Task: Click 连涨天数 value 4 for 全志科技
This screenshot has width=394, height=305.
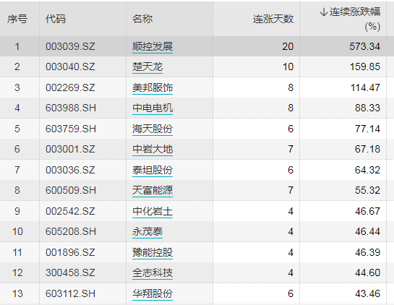Action: pyautogui.click(x=291, y=273)
